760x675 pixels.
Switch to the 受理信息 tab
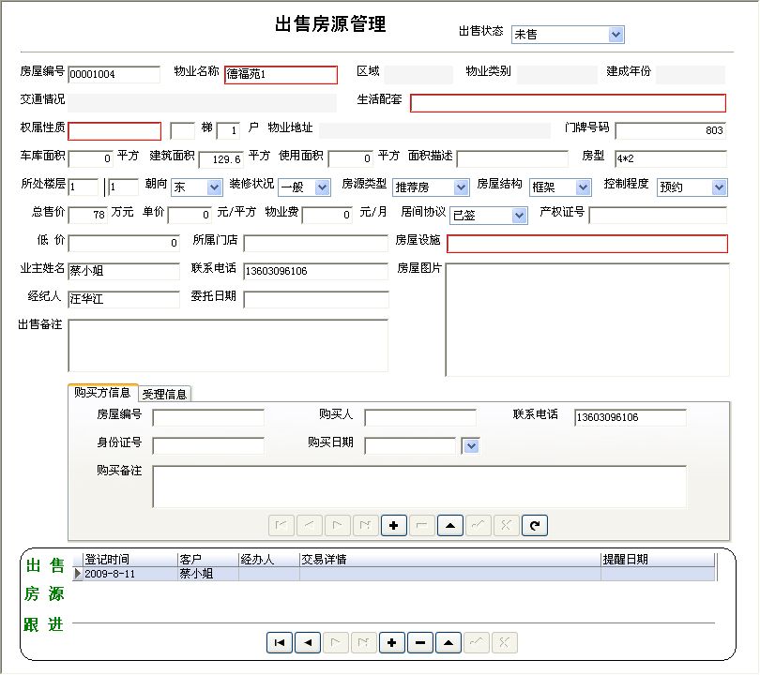[165, 394]
